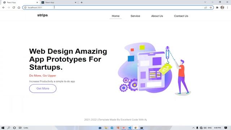The image size is (231, 130).
Task: Open the Contact Us nav item
Action: (x=181, y=16)
